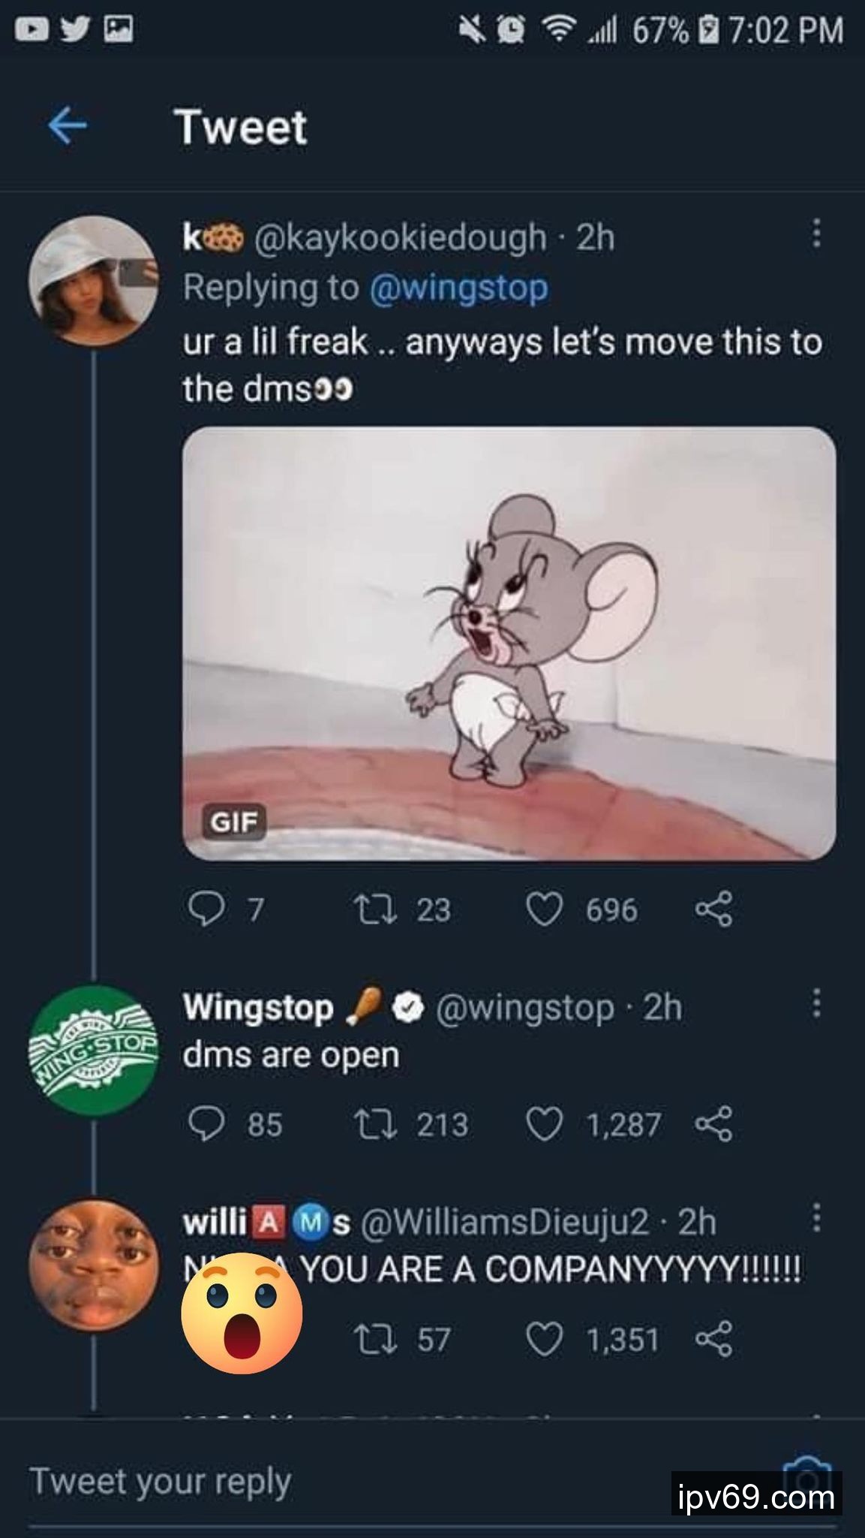Image resolution: width=865 pixels, height=1538 pixels.
Task: Open Wingstop's green profile avatar
Action: 93,1051
